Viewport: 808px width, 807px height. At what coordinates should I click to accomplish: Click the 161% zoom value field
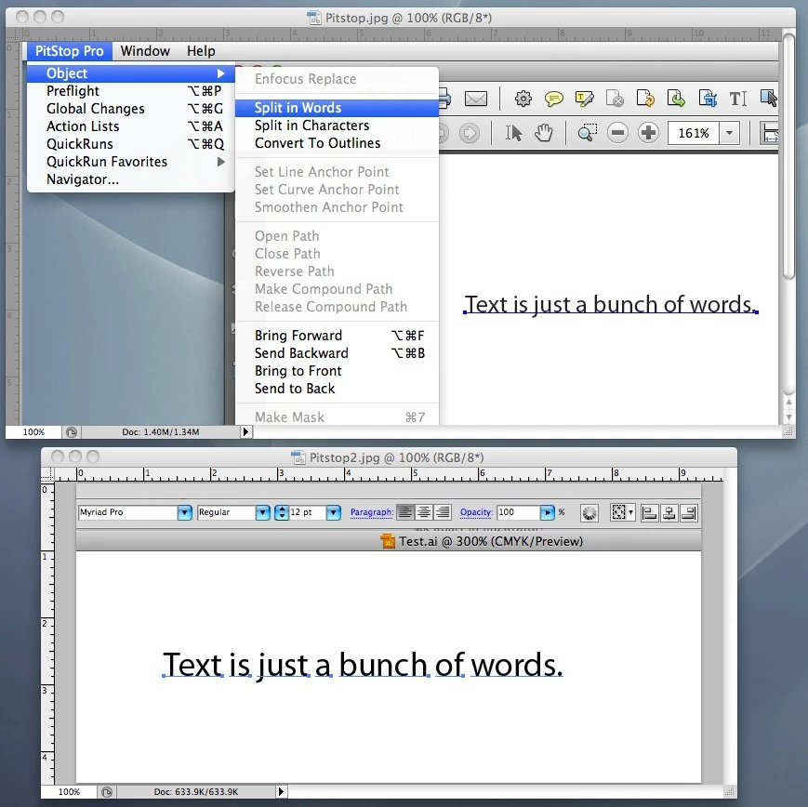[693, 134]
